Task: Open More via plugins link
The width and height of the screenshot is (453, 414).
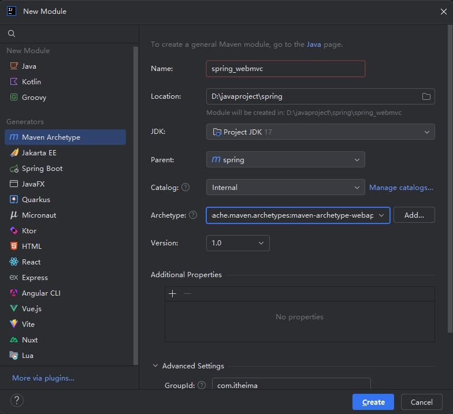Action: [43, 378]
